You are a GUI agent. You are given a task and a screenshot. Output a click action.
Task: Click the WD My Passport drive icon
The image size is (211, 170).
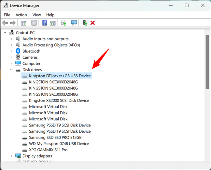(x=24, y=144)
